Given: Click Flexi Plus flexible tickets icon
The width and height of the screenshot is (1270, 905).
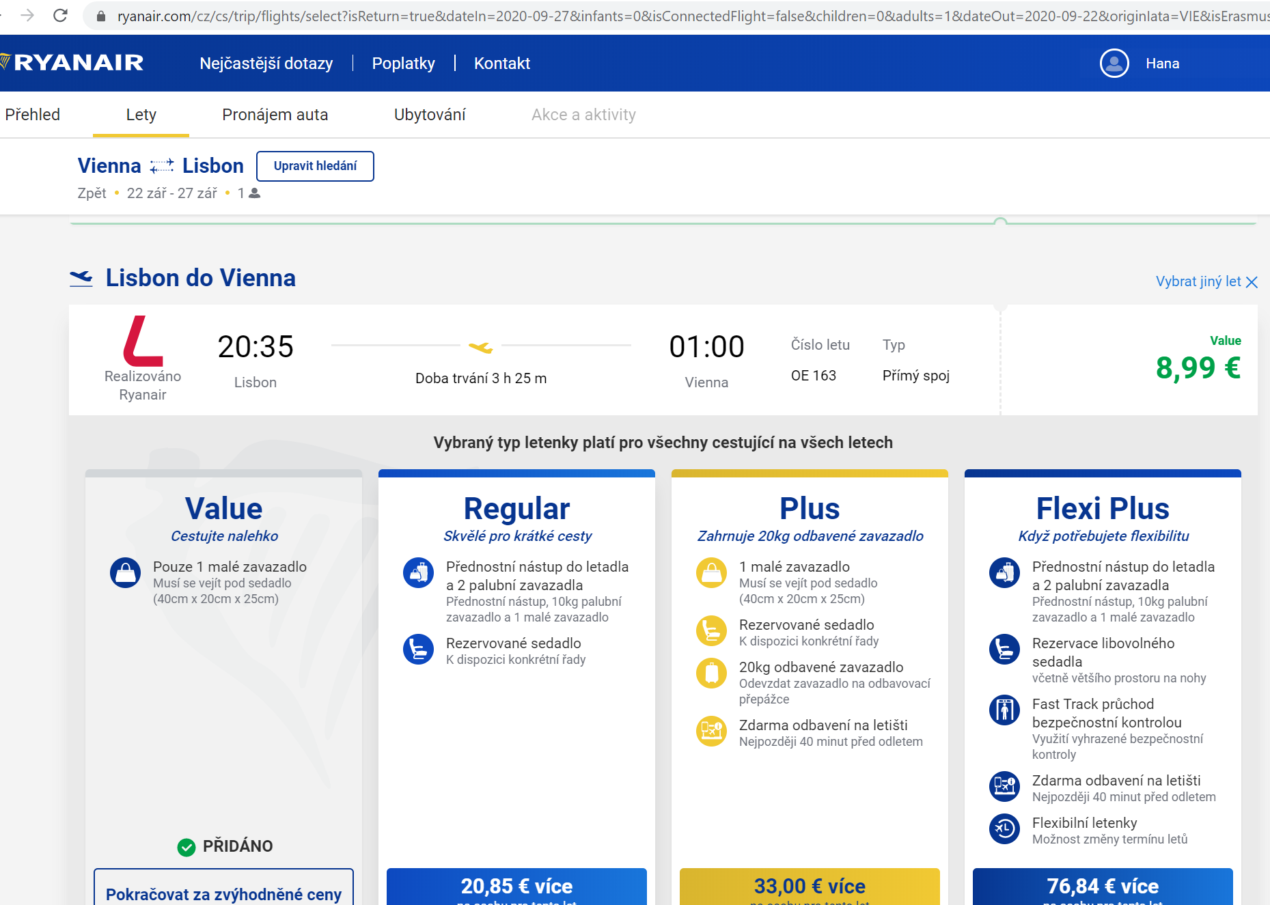Looking at the screenshot, I should tap(1005, 829).
